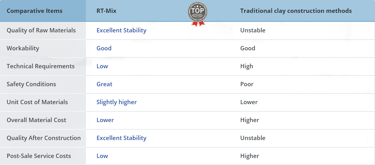Click the Poor cell in traditional methods column
375x165 pixels.
click(x=247, y=84)
